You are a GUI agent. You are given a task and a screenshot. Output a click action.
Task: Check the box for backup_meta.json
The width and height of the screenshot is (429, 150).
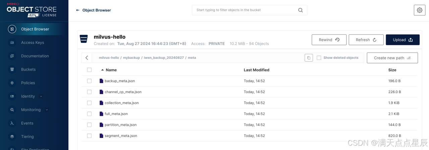coord(89,81)
